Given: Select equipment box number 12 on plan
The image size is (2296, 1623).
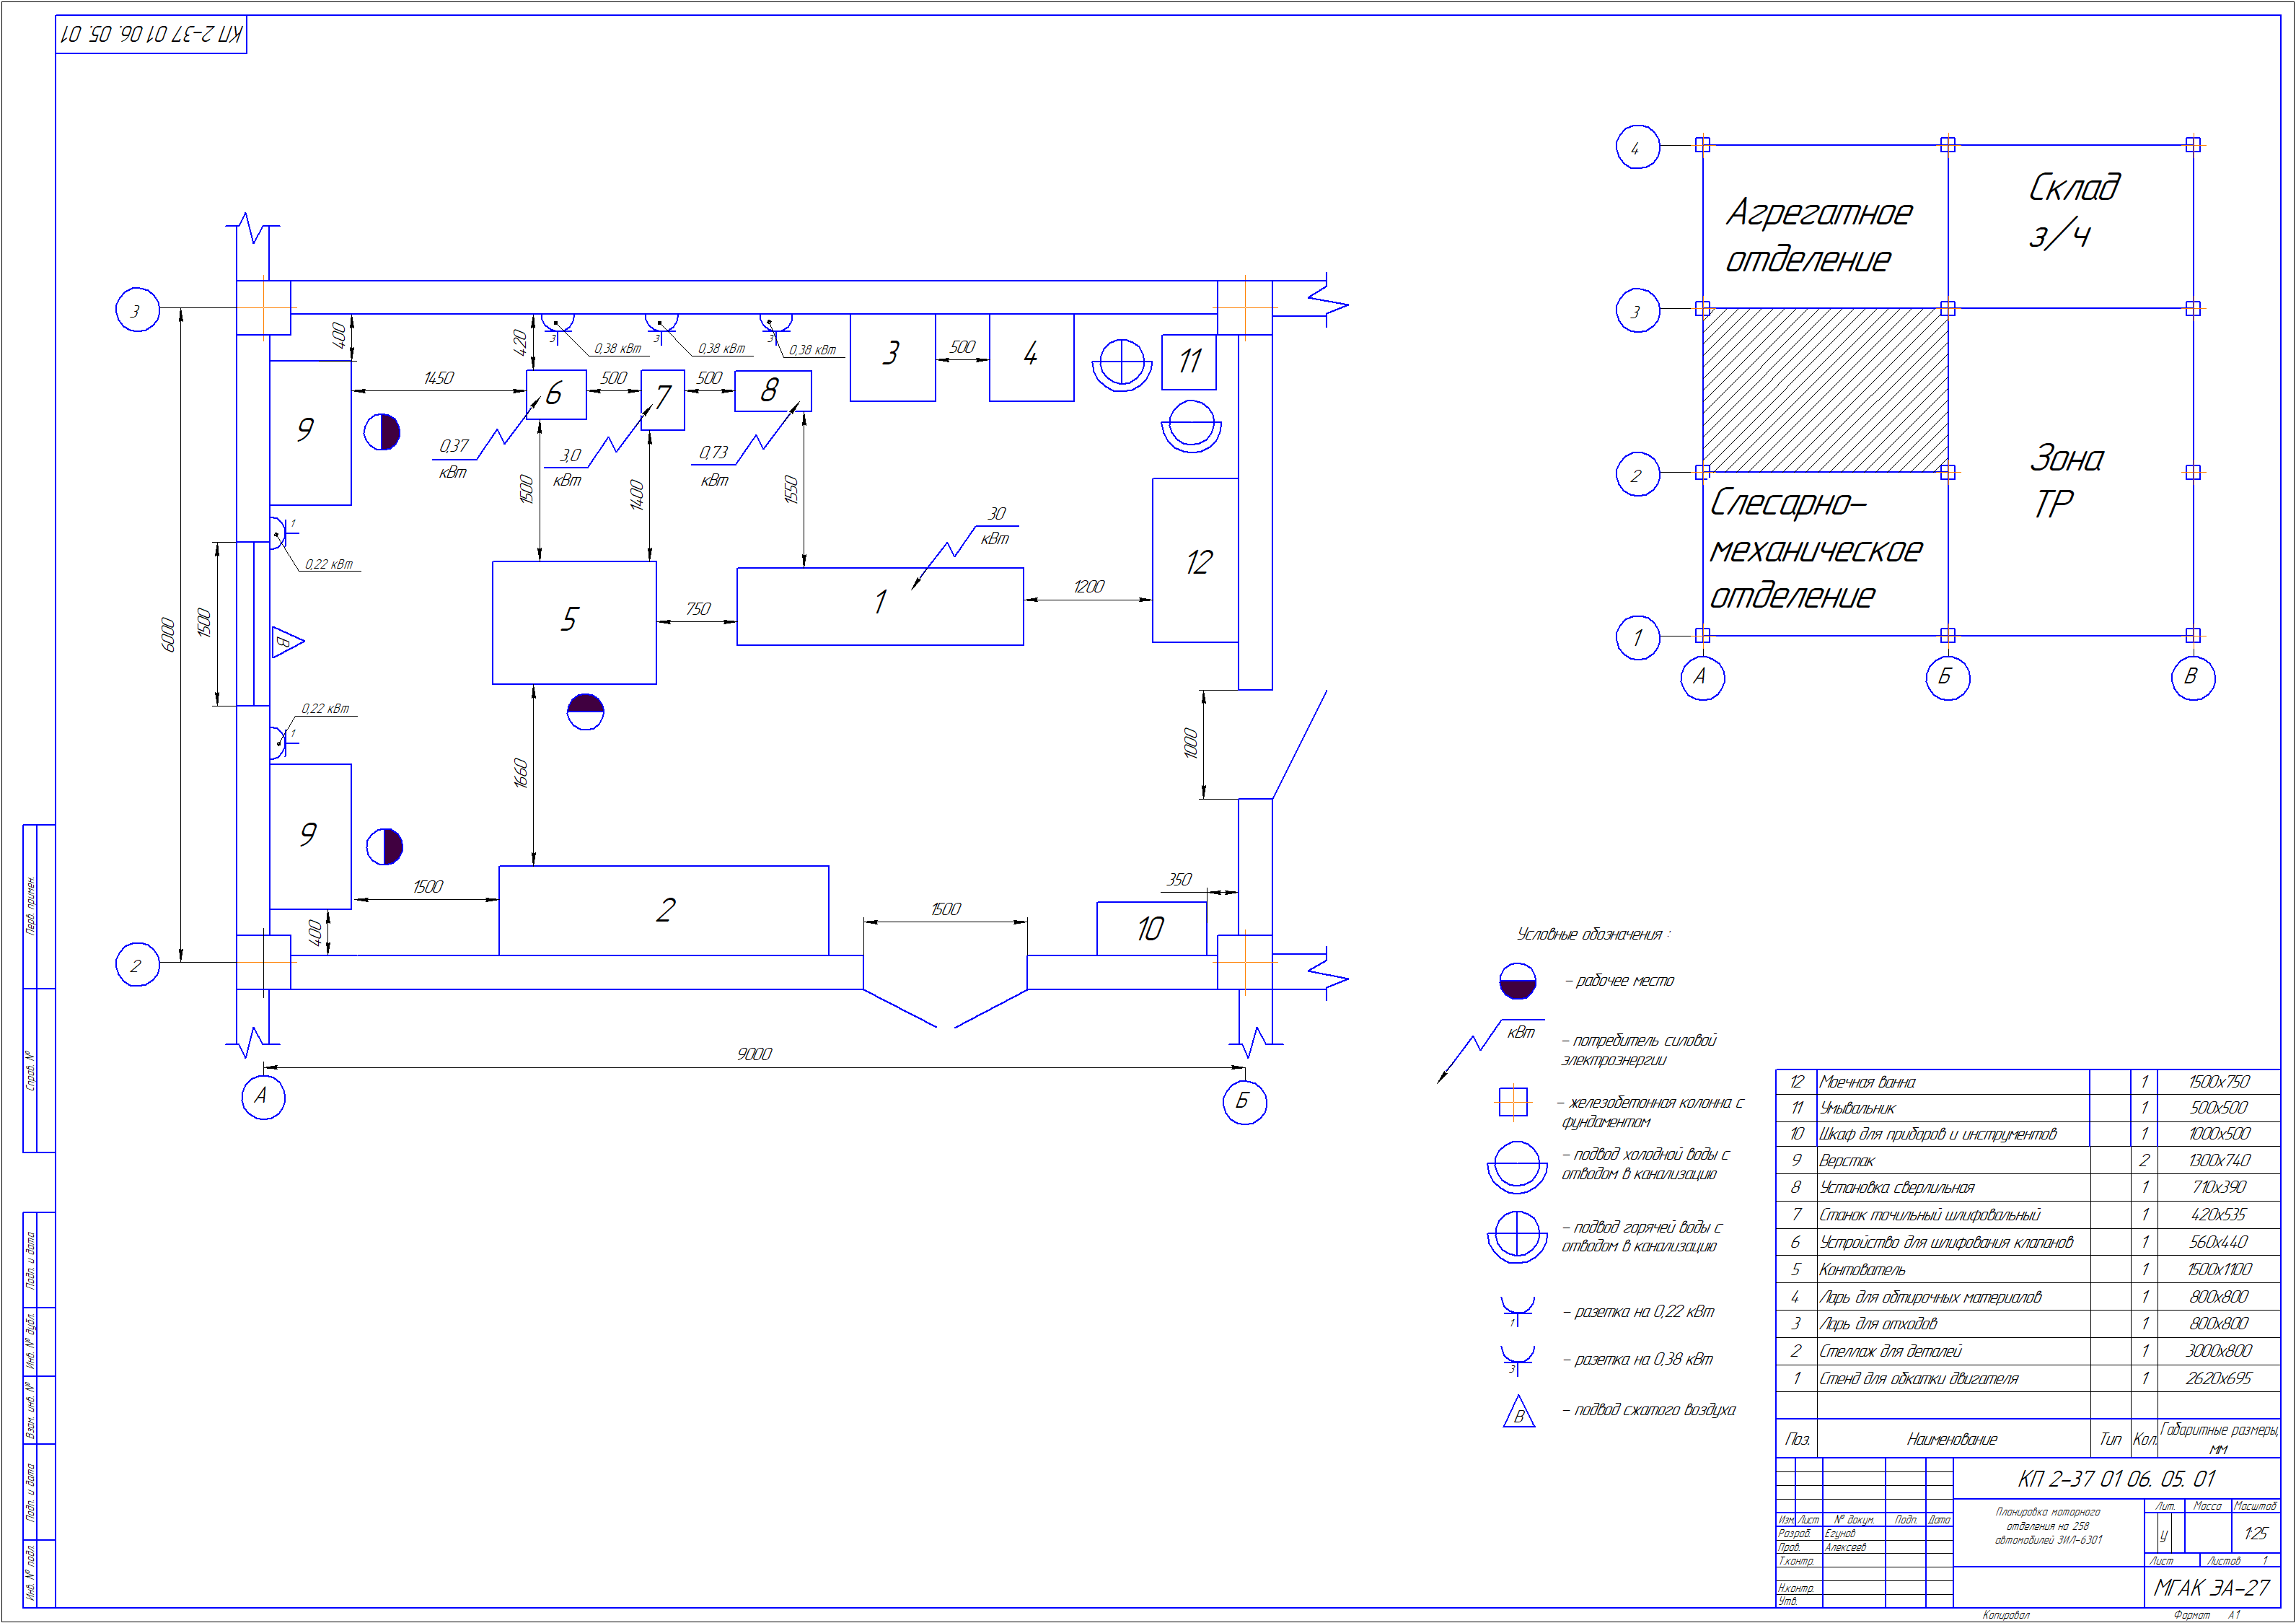Looking at the screenshot, I should click(1196, 561).
